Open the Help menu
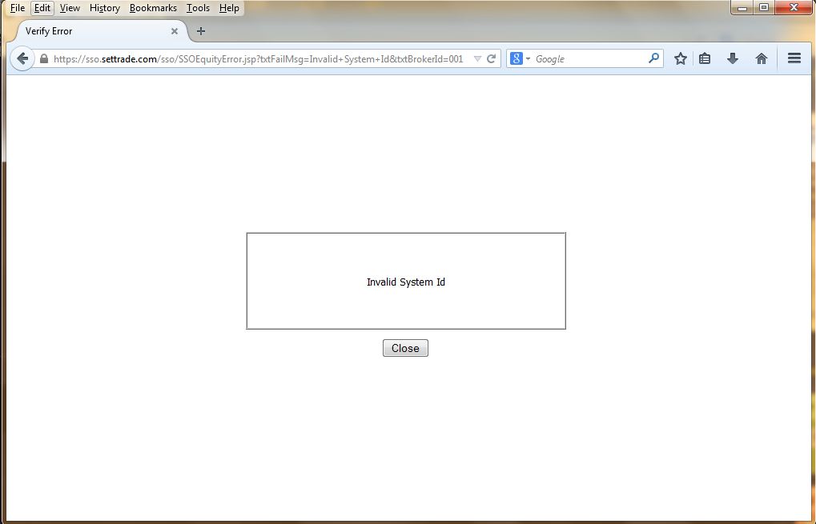 pos(229,8)
